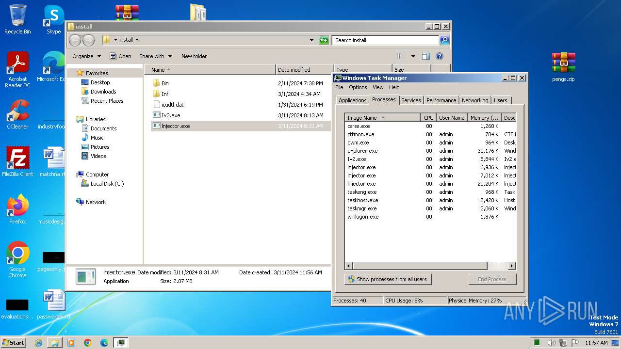
Task: Select Recent Places in navigation pane
Action: click(x=107, y=101)
